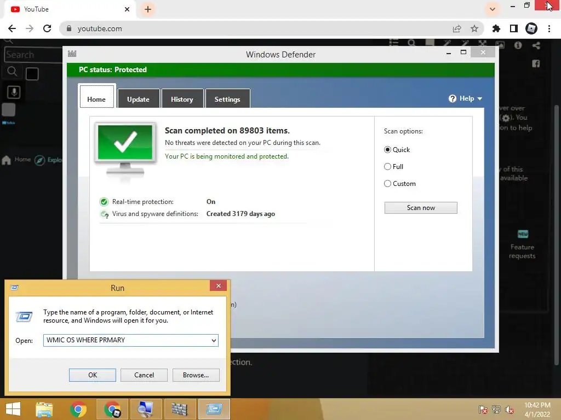Click the Chrome forward arrow
This screenshot has height=420, width=561.
click(30, 28)
